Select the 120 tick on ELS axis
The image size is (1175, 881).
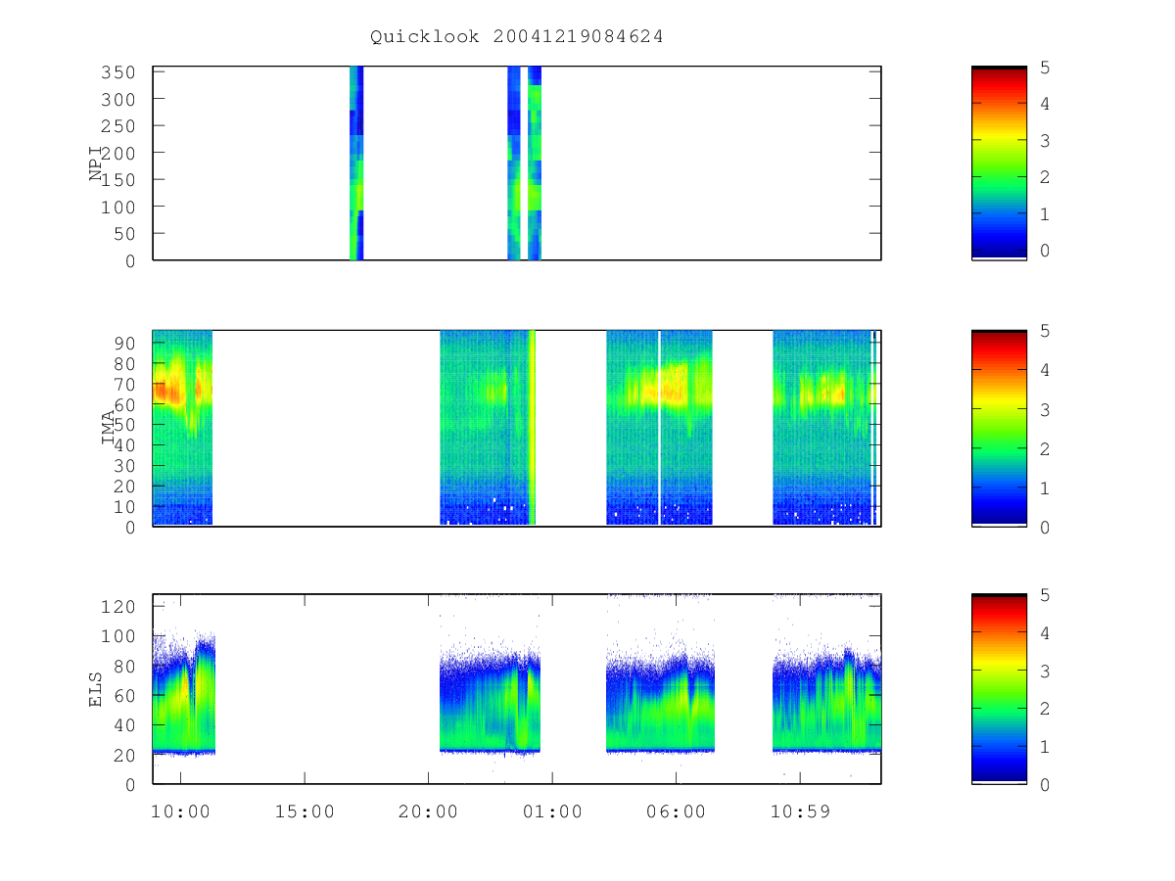tap(117, 607)
